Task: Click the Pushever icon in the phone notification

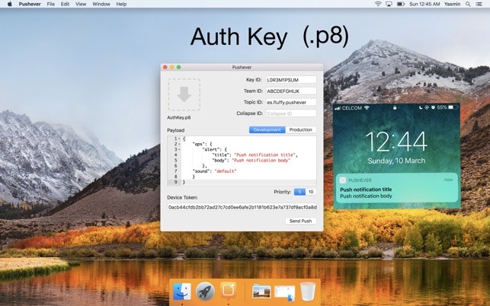Action: [343, 180]
